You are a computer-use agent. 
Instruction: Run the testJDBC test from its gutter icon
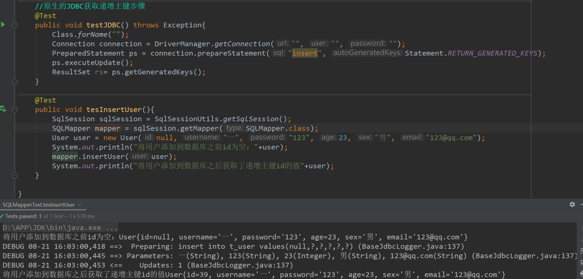(3, 25)
